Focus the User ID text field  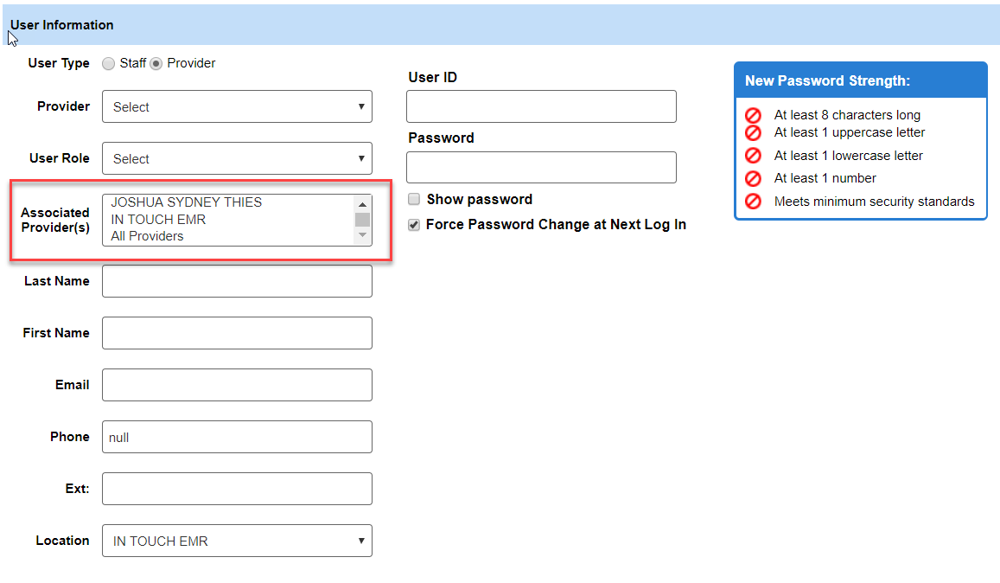(541, 106)
